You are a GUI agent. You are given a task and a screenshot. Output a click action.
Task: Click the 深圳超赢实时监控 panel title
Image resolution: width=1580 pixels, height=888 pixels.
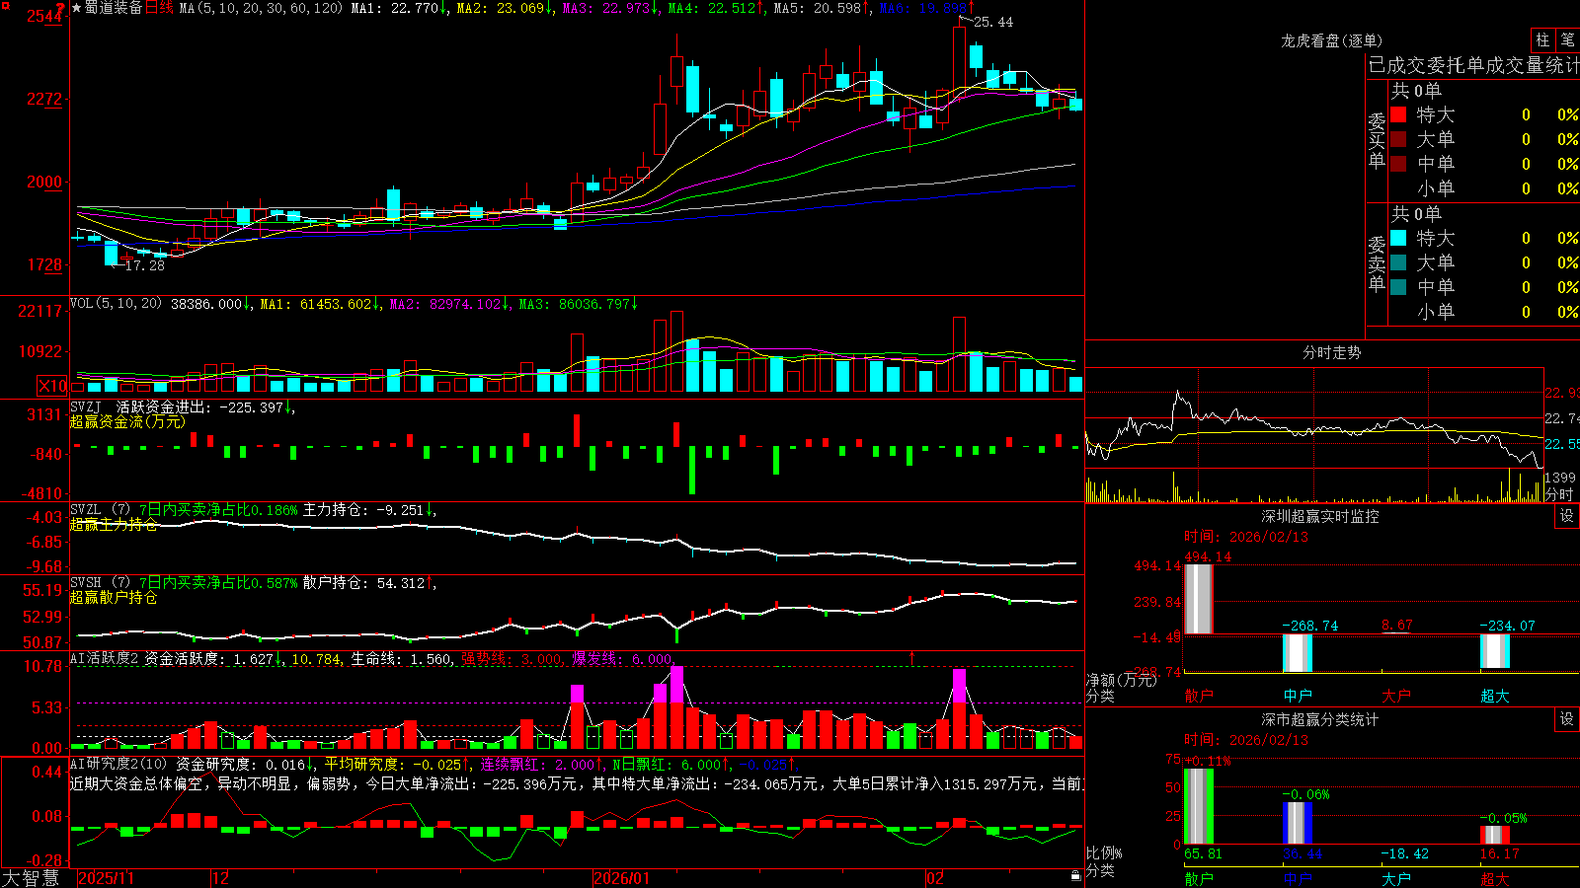coord(1320,516)
